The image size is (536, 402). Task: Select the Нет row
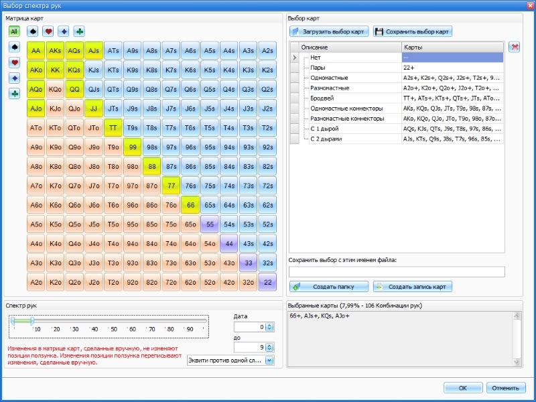[397, 58]
